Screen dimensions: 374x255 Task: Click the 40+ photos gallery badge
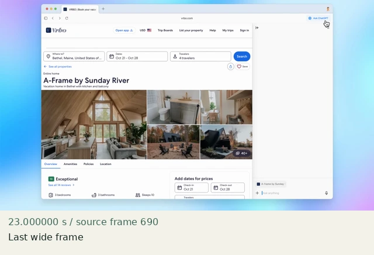click(241, 153)
